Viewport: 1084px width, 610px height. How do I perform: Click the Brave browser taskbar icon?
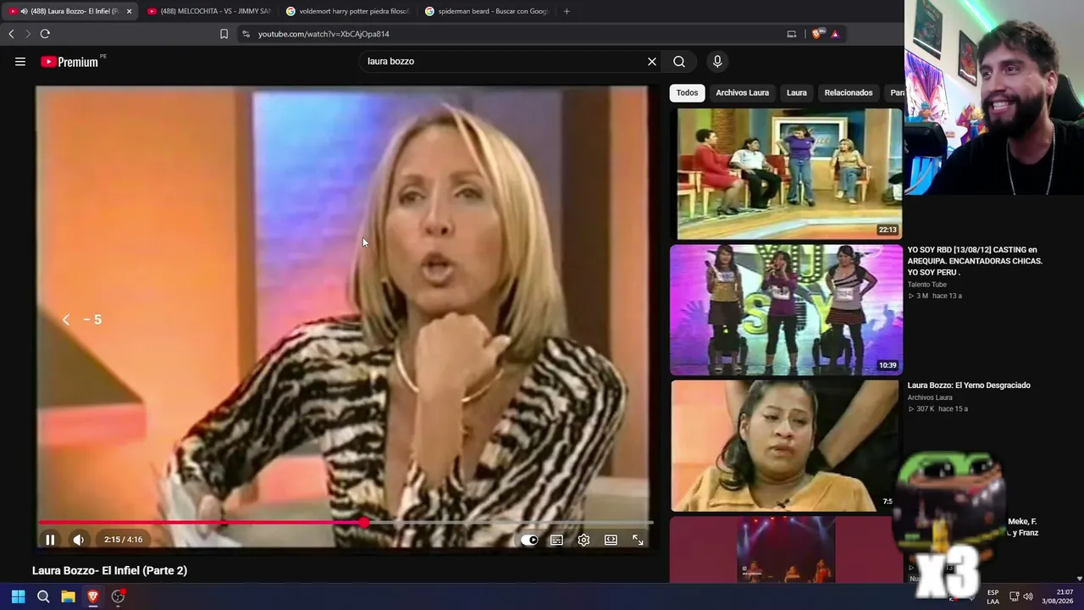click(x=93, y=596)
